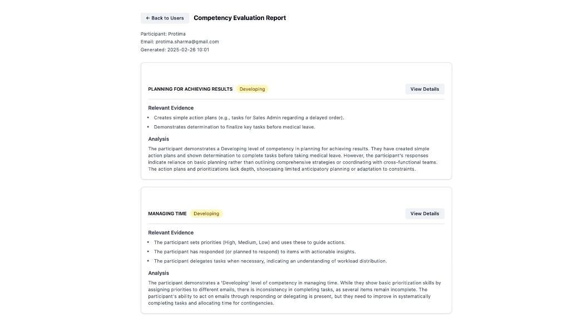Screen dimensions: 588x322
Task: Click the Back to Users button
Action: click(165, 18)
